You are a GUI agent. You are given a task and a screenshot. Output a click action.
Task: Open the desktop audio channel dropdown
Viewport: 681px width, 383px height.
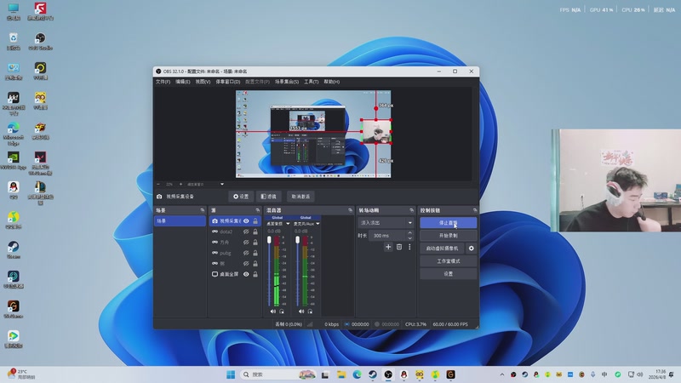click(289, 224)
